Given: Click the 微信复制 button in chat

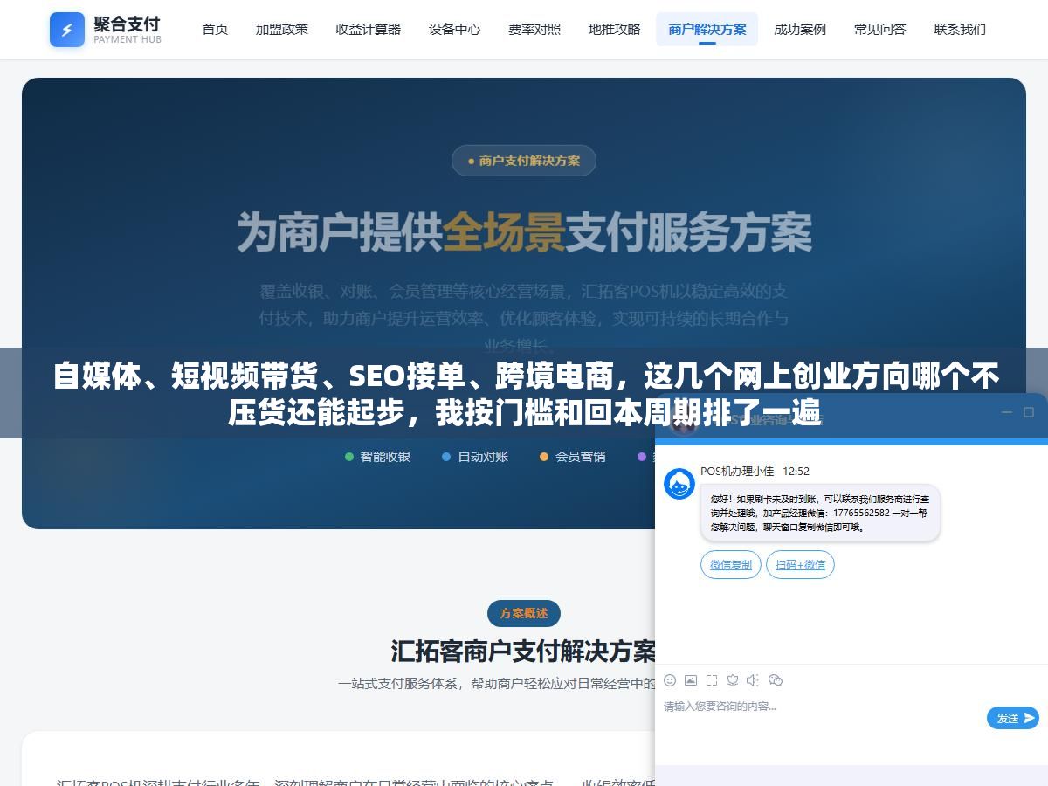Looking at the screenshot, I should tap(731, 565).
